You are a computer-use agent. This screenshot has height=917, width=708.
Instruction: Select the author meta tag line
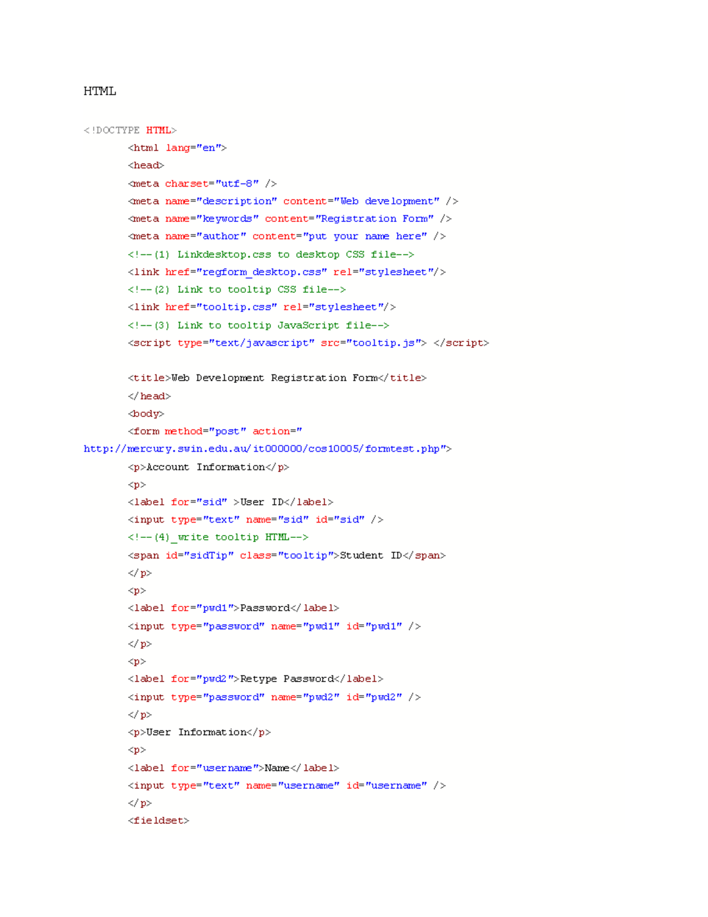pos(286,236)
